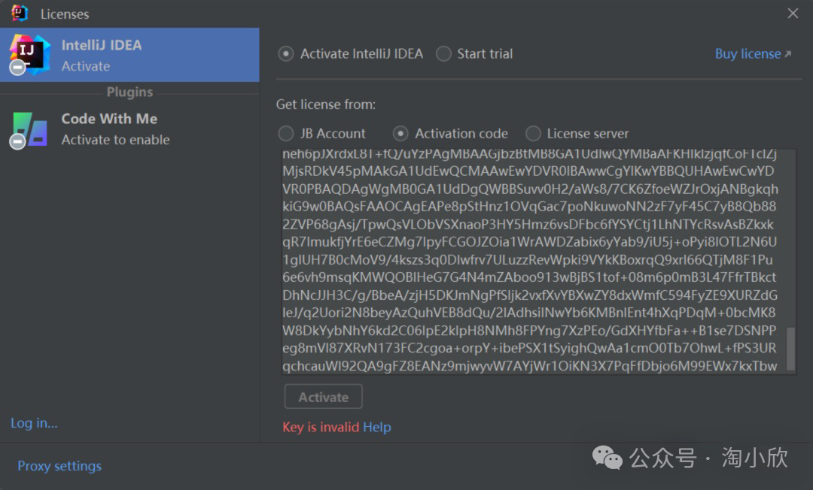Select the Activation code radio button
Image resolution: width=813 pixels, height=490 pixels.
pyautogui.click(x=400, y=134)
